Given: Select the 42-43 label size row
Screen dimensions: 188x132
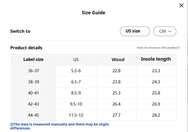Looking at the screenshot, I should tap(33, 104).
